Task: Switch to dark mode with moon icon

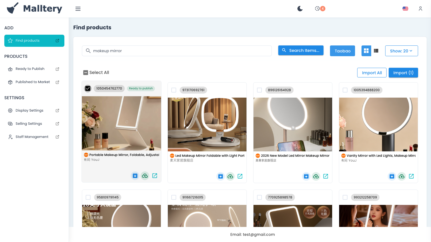Action: coord(300,9)
